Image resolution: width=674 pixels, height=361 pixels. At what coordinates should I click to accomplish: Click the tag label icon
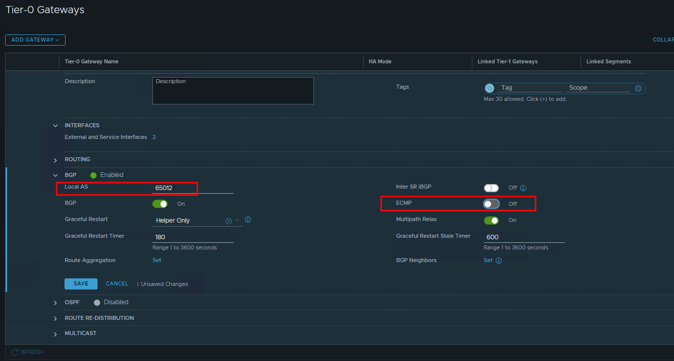(x=490, y=88)
